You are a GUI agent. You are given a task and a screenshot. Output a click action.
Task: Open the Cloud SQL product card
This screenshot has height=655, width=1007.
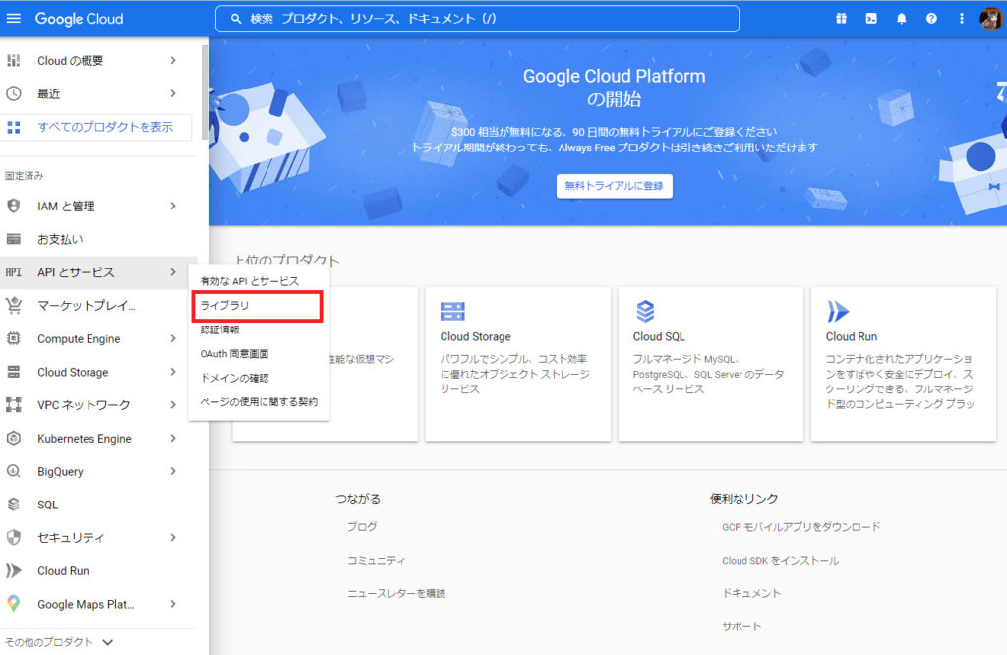click(710, 364)
